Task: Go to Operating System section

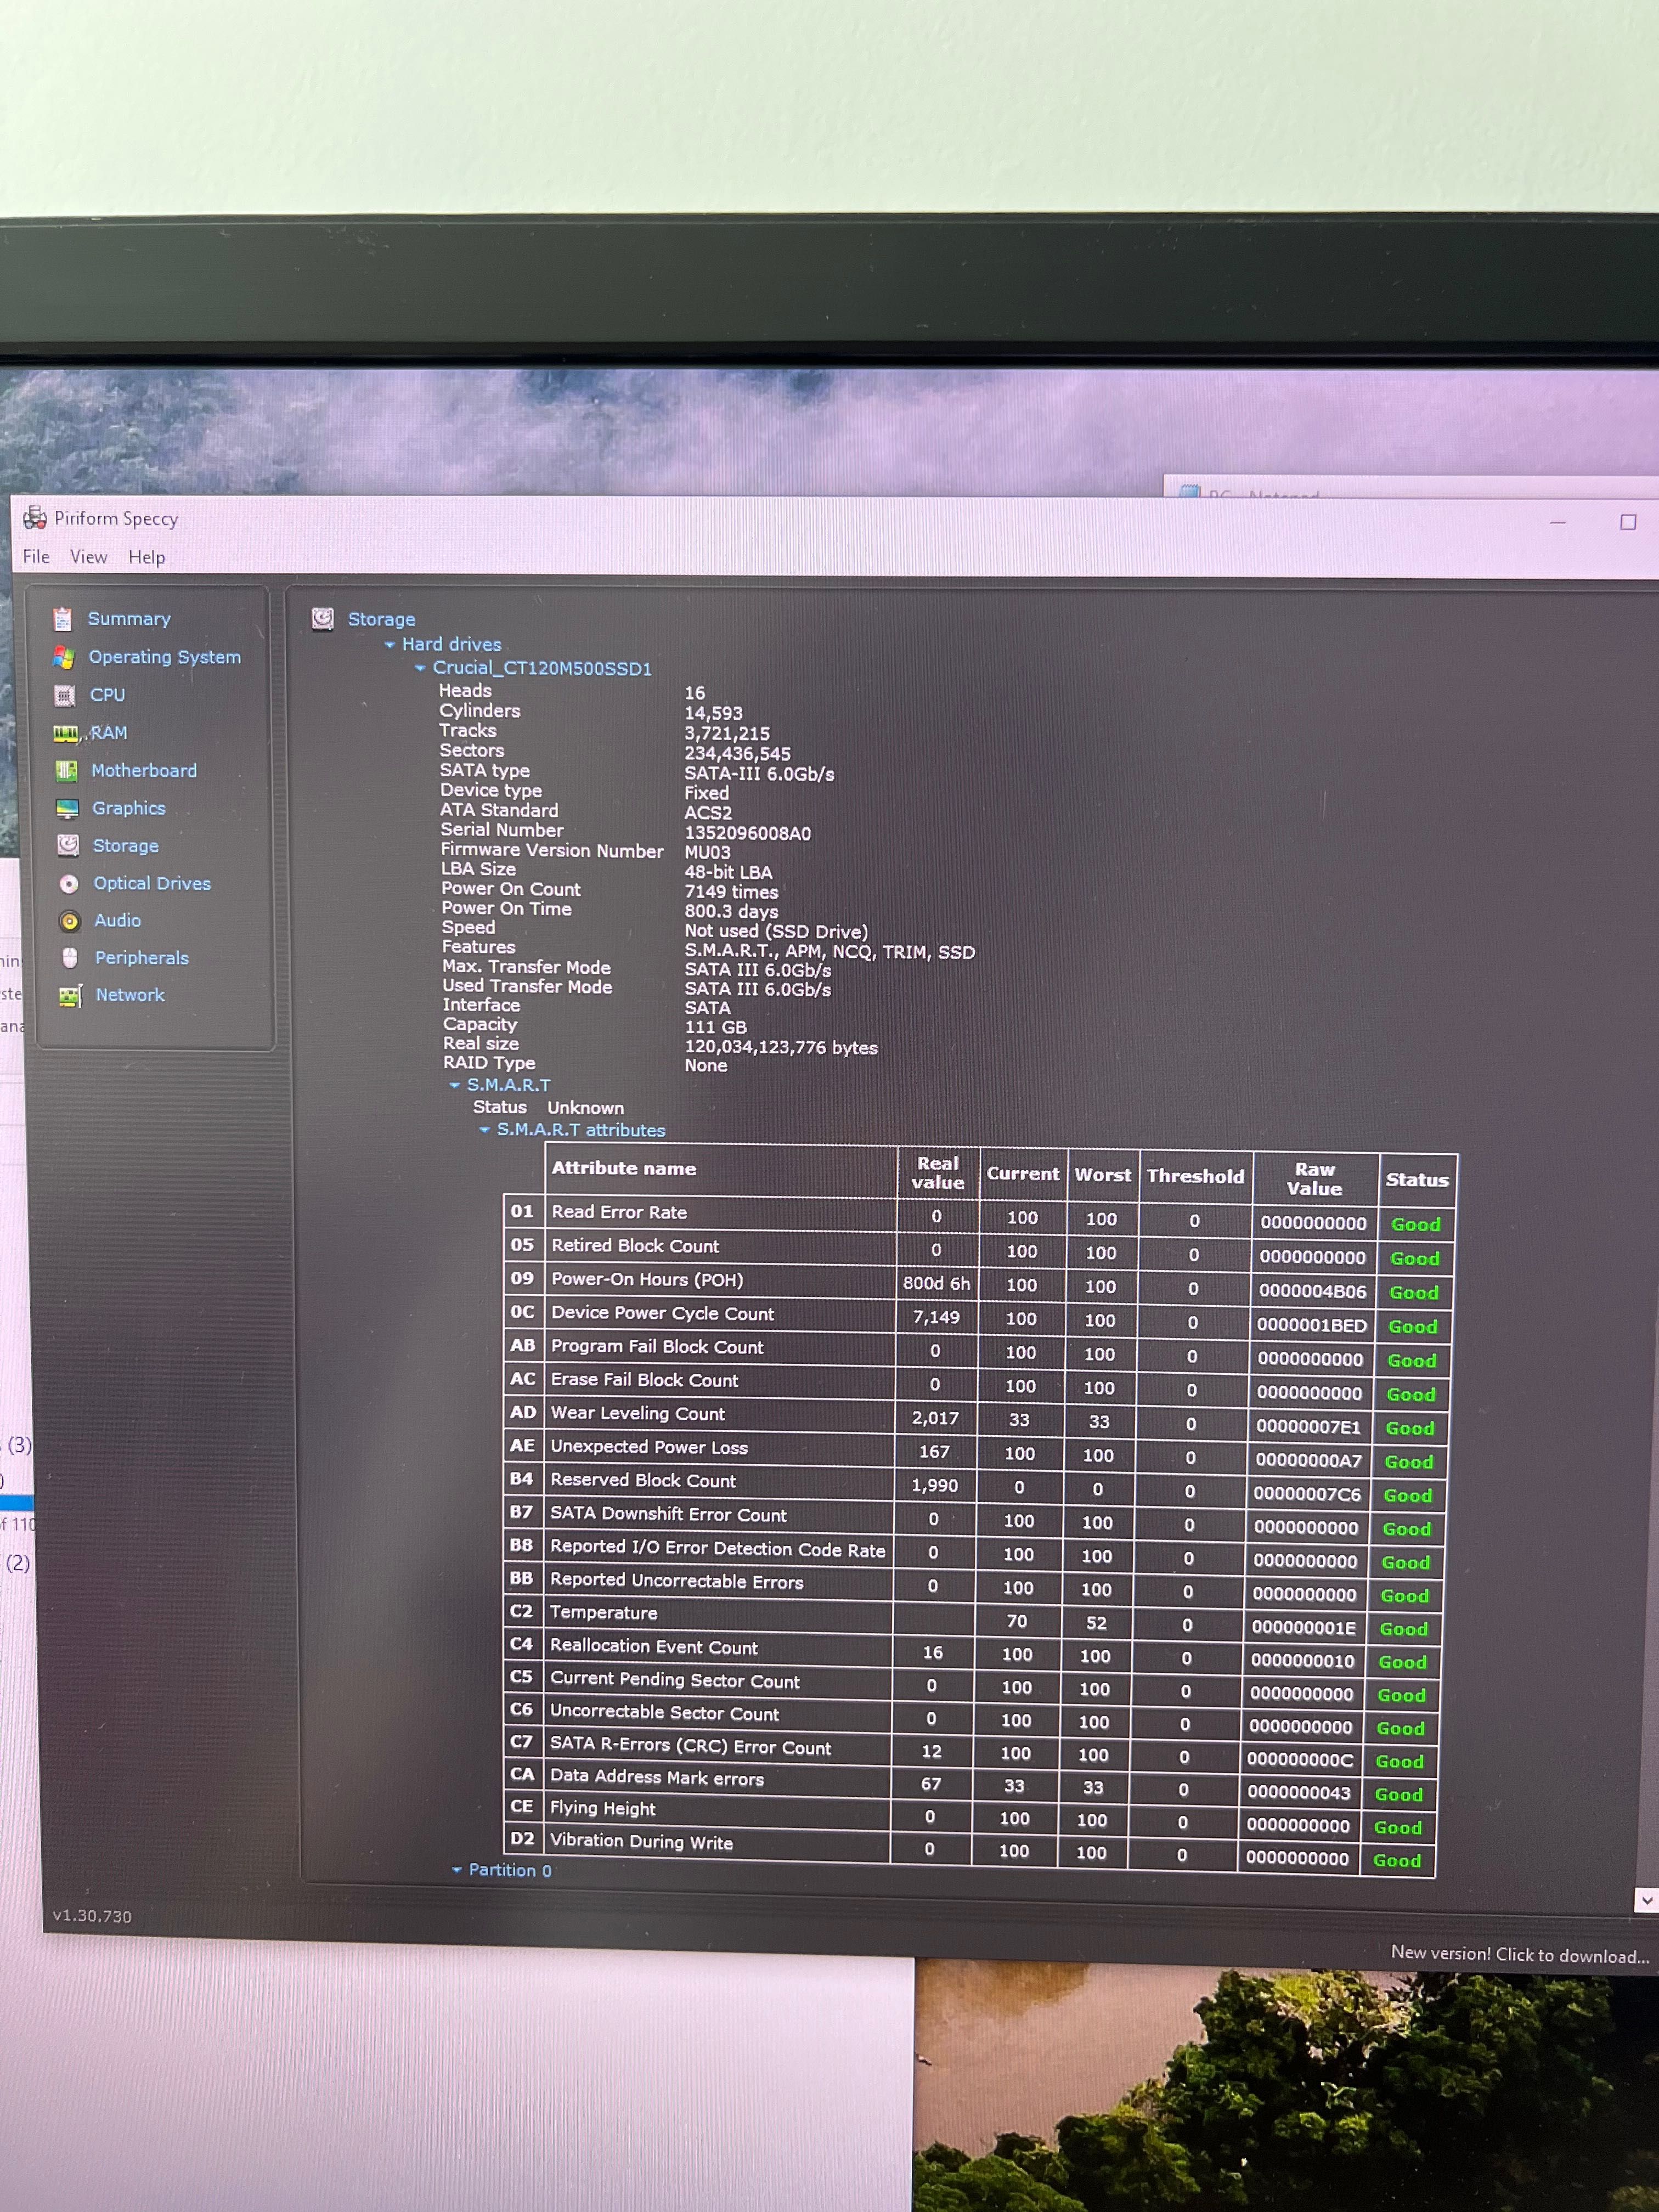Action: (165, 657)
